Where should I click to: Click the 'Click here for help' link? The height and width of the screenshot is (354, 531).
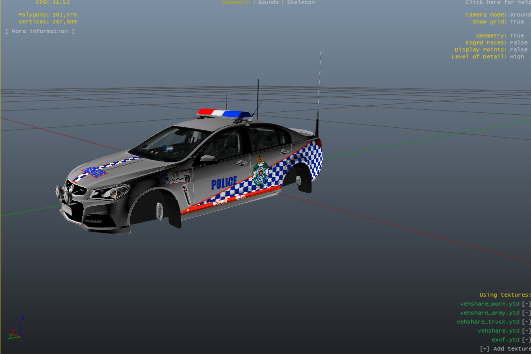[498, 2]
